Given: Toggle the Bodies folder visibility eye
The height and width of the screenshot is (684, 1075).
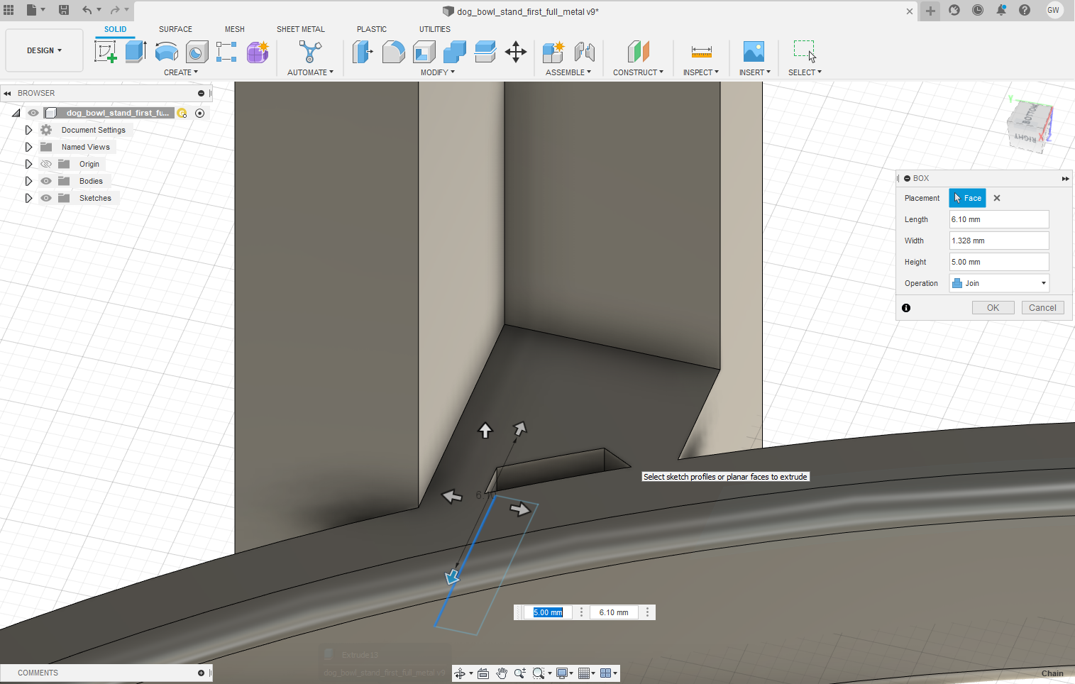Looking at the screenshot, I should tap(46, 181).
